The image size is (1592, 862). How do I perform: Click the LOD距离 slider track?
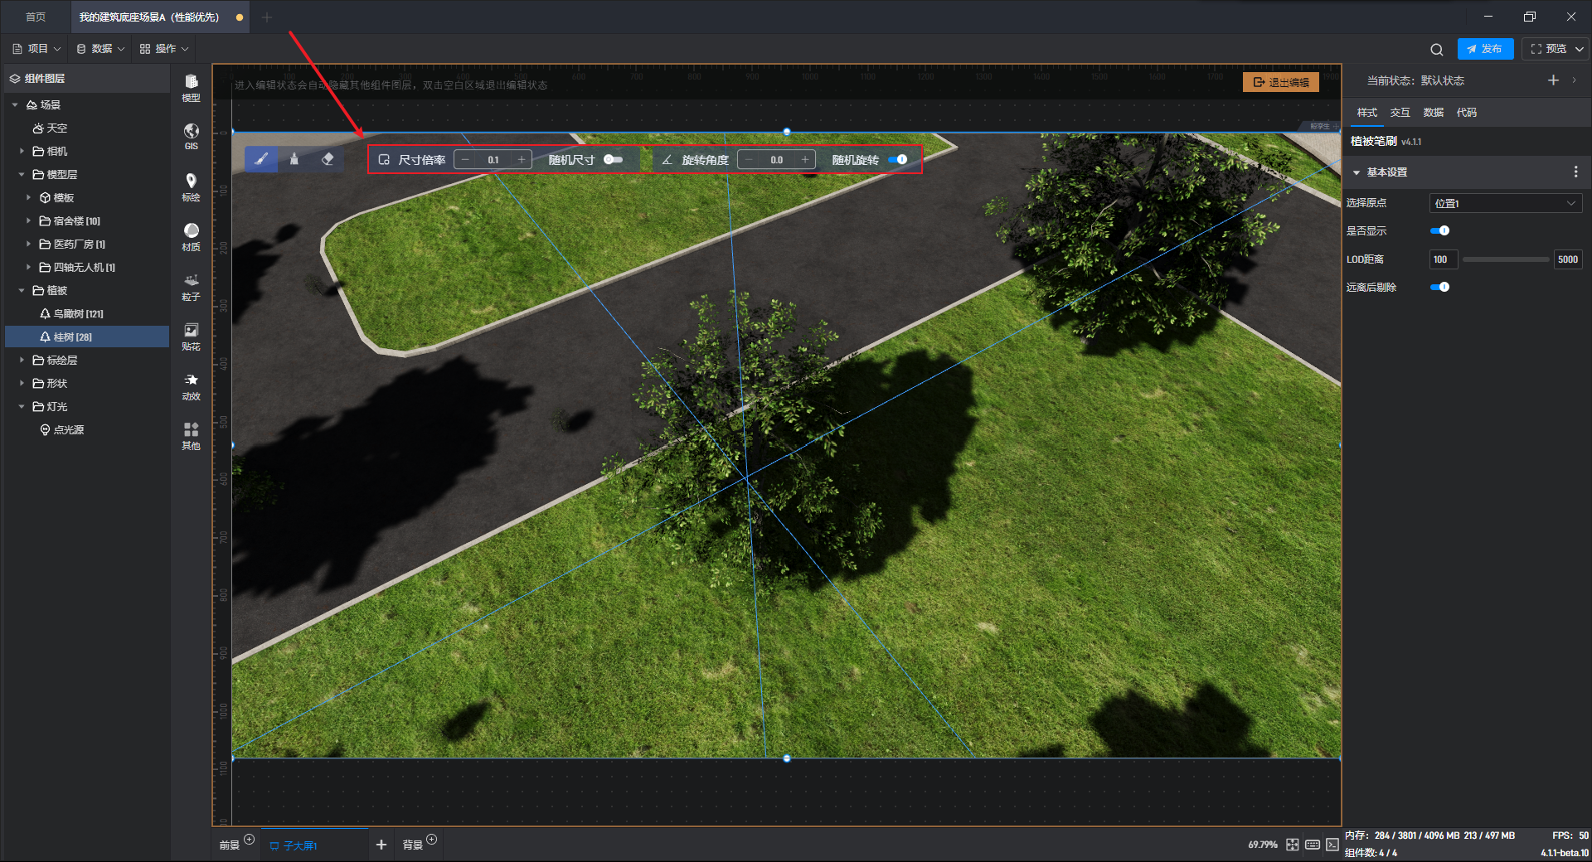click(x=1505, y=259)
